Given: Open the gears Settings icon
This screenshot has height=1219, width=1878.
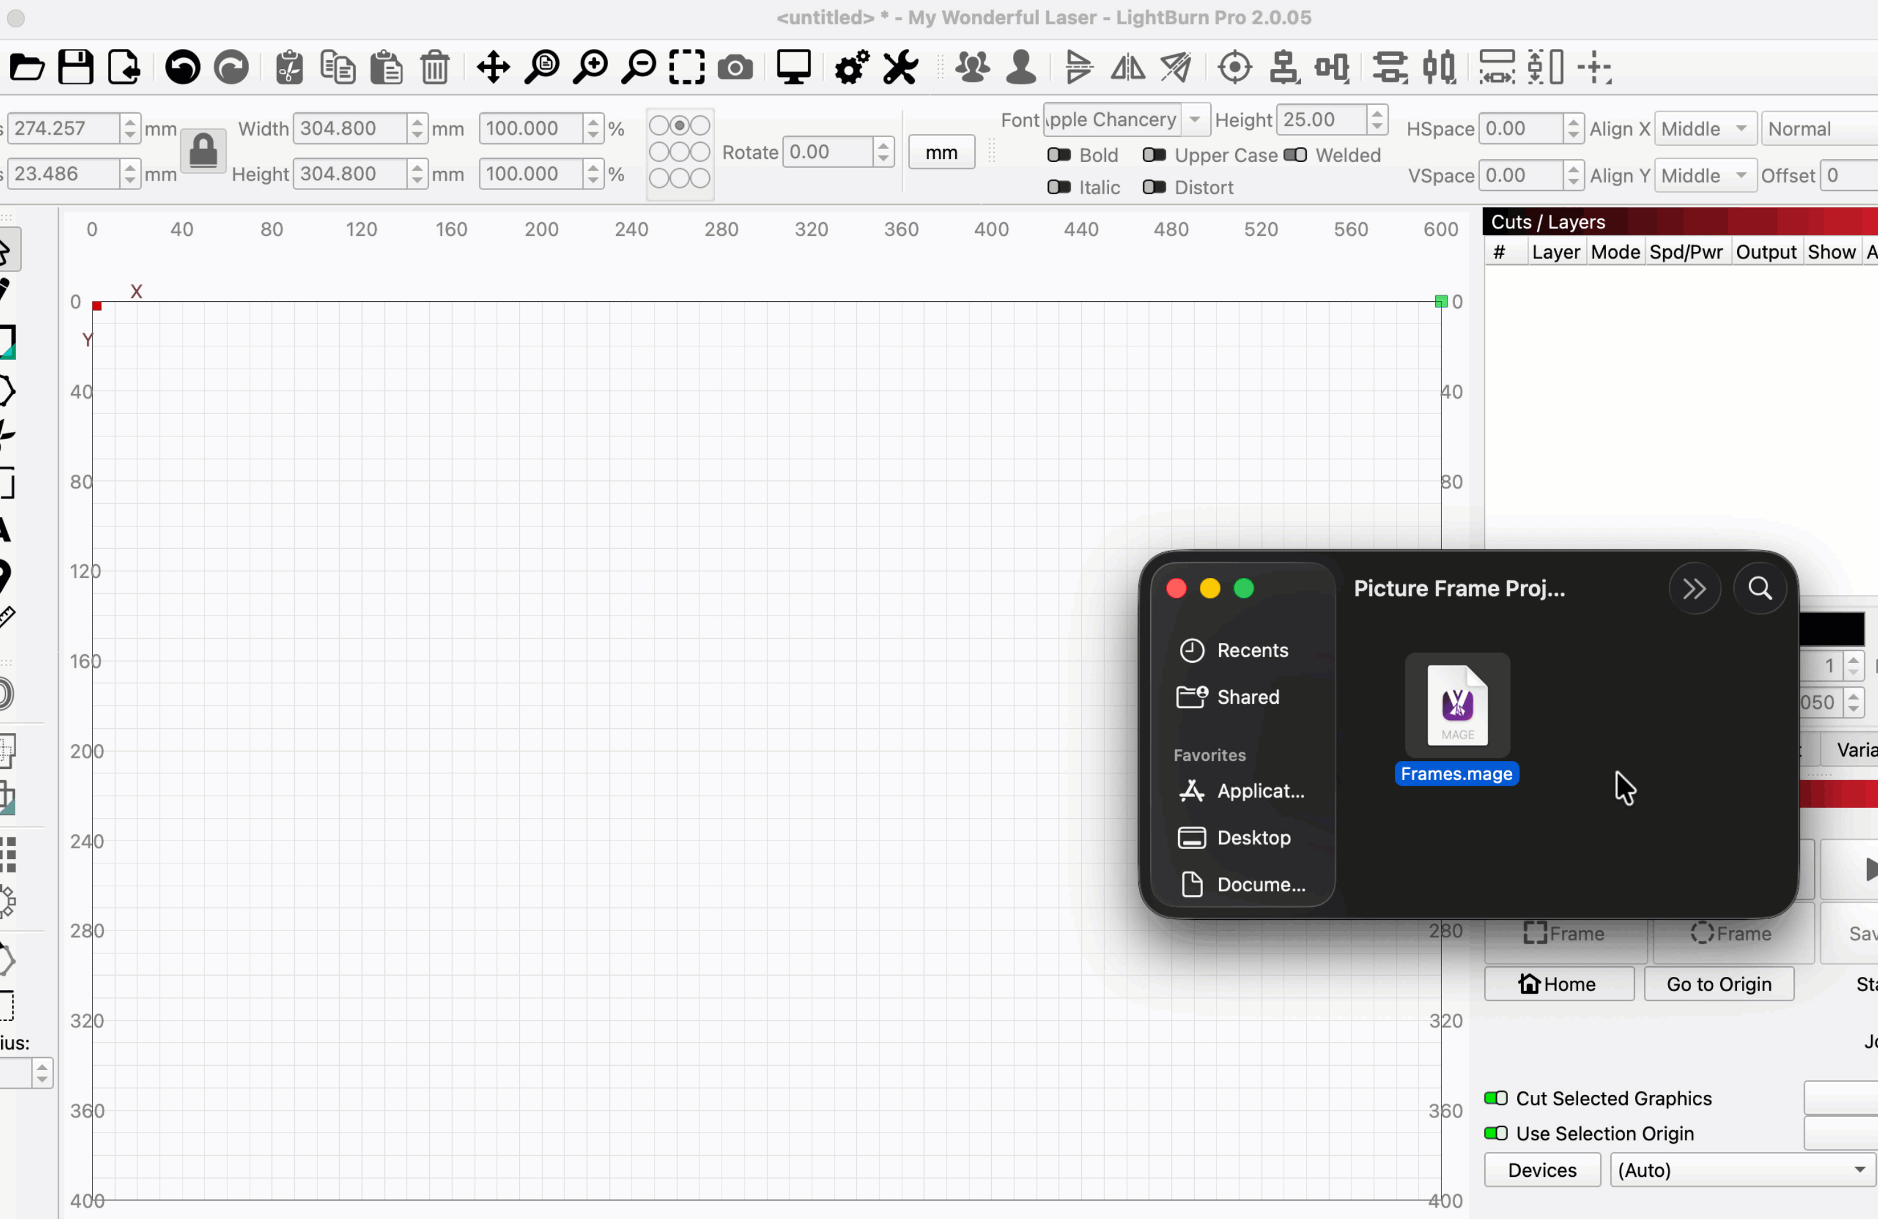Looking at the screenshot, I should coord(851,68).
